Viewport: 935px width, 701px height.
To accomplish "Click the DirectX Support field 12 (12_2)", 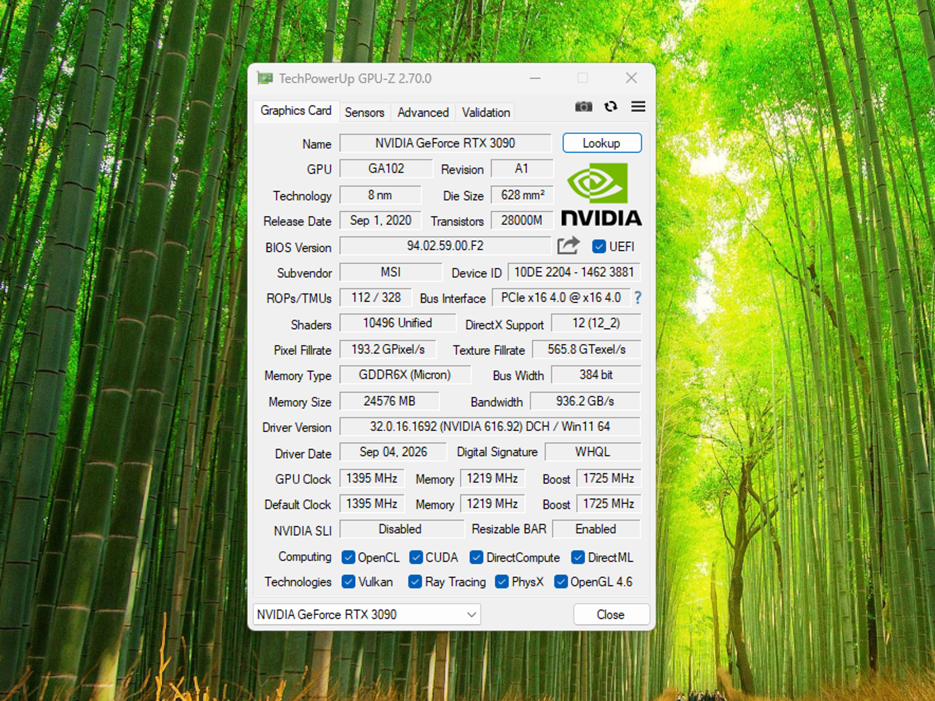I will click(x=596, y=323).
